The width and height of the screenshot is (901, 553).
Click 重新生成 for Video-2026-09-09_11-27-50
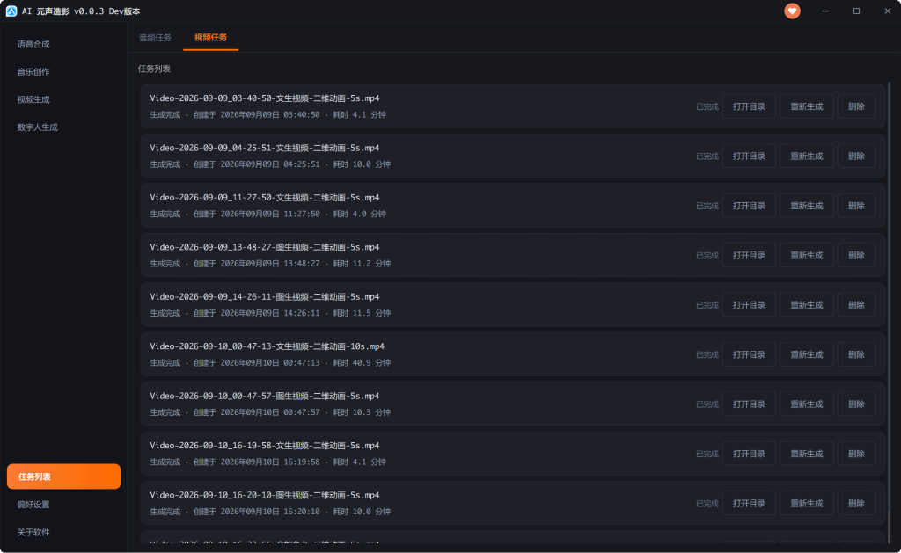tap(806, 206)
